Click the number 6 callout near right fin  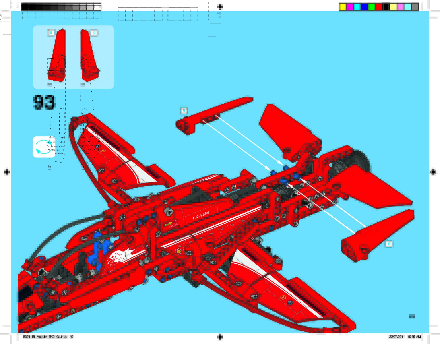pos(389,244)
